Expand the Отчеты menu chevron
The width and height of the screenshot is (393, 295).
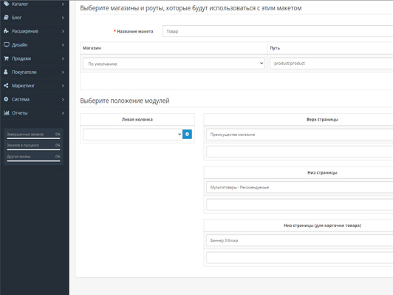(63, 113)
